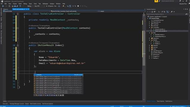This screenshot has width=190, height=107.
Task: Collapse the Controllers folder
Action: pos(149,27)
